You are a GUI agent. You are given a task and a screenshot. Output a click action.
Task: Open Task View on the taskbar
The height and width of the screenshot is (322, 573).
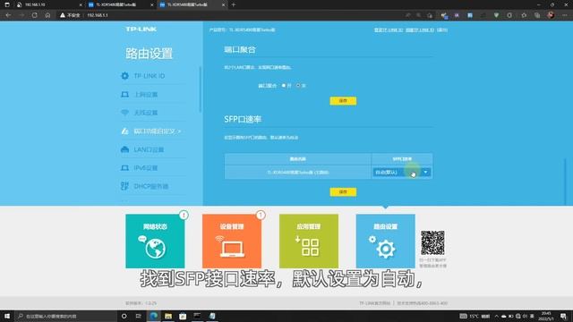tap(138, 316)
